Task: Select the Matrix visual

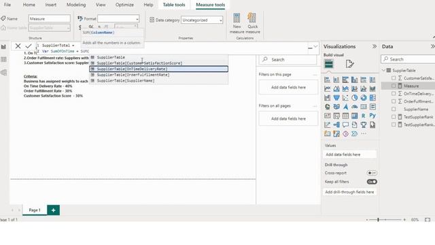Action: point(355,116)
